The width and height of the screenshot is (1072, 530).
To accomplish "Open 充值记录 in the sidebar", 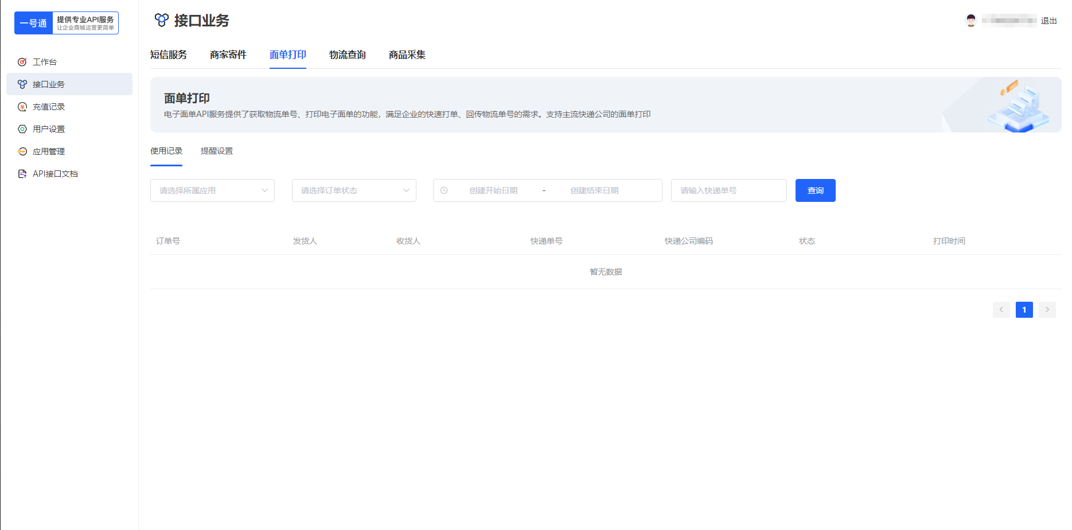I will 69,107.
